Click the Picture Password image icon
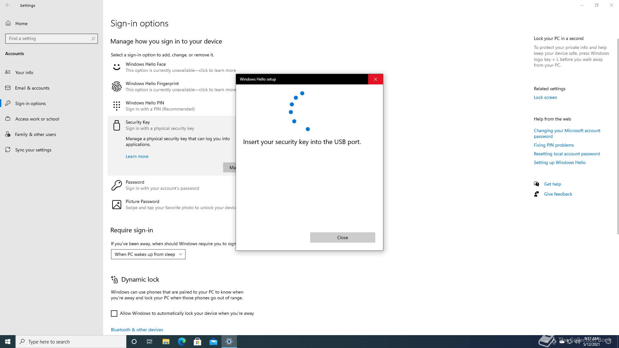 click(x=116, y=205)
